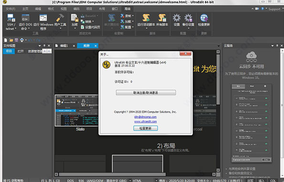
Task: Click the new file icon in quick toolbar
Action: (6, 40)
